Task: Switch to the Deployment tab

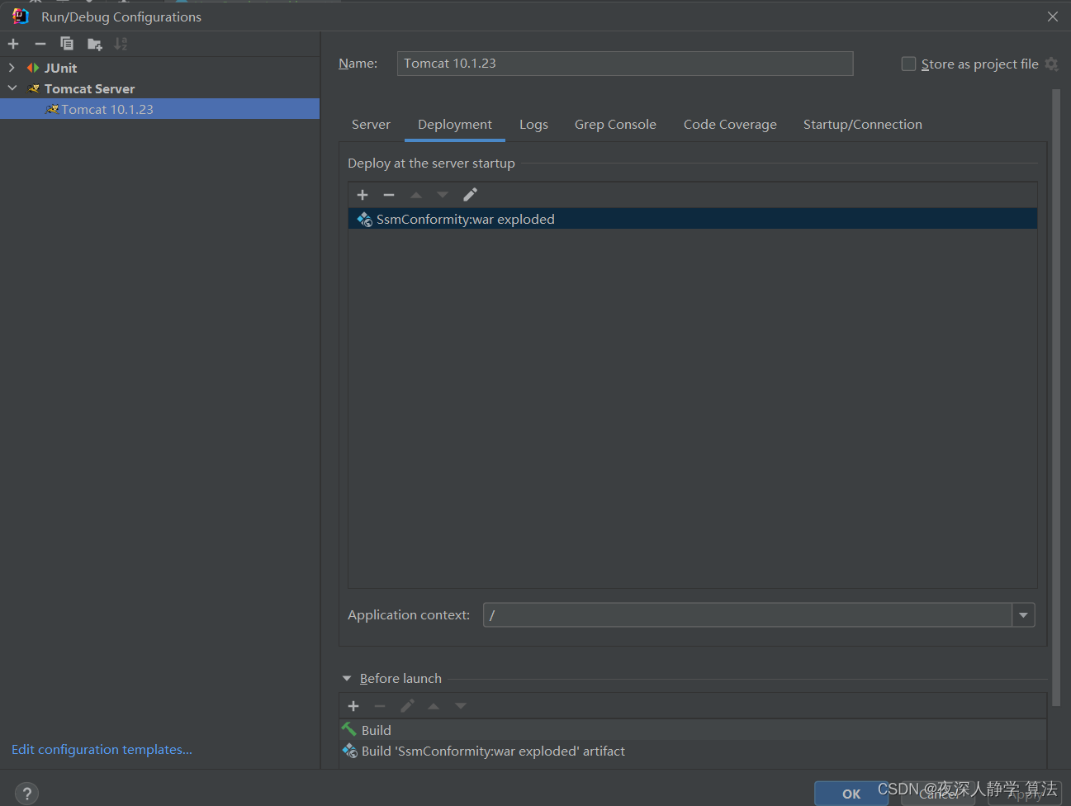Action: (x=455, y=125)
